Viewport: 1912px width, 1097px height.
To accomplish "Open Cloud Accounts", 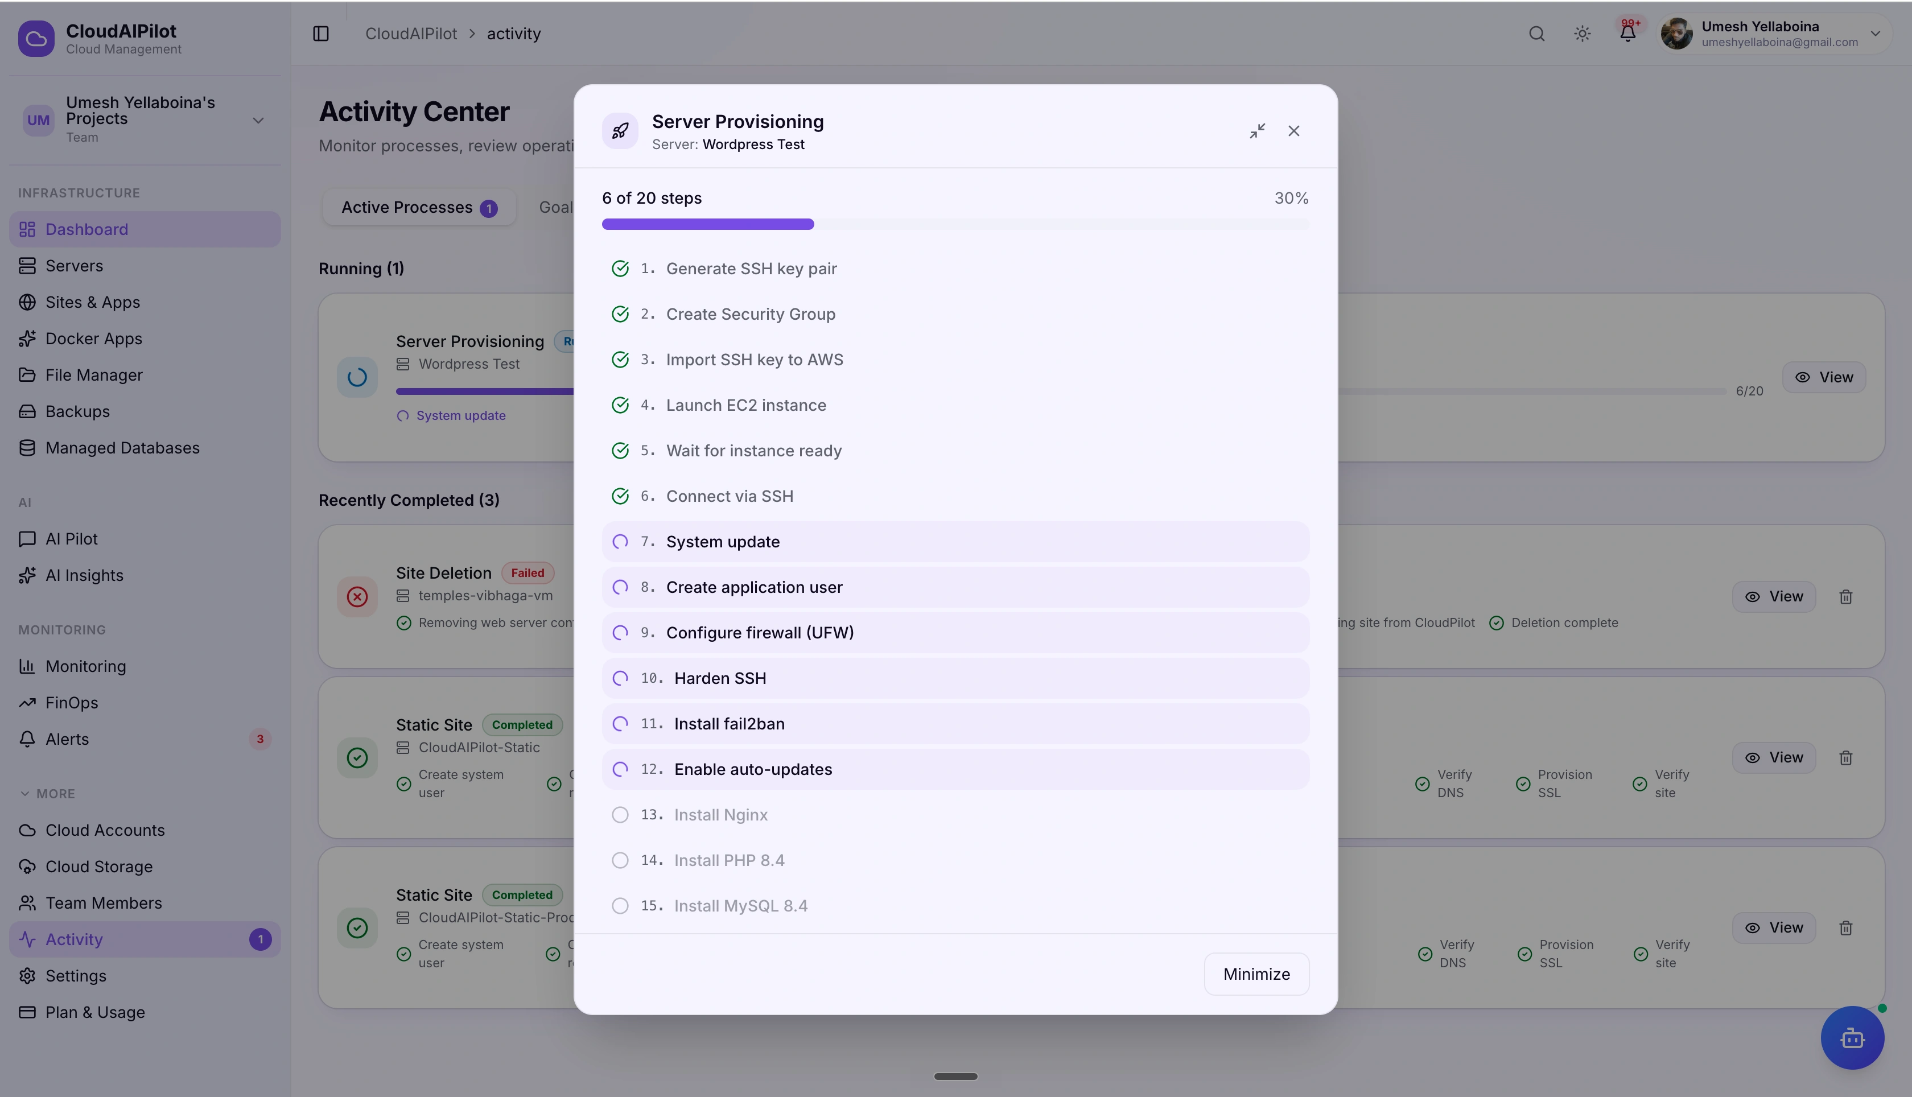I will coord(145,830).
